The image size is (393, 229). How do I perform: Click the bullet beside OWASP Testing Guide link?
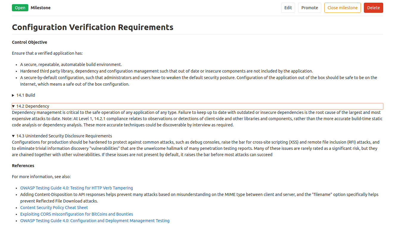[16, 188]
